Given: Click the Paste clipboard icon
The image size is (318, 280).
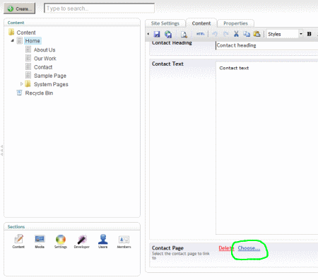Looking at the screenshot, I should 257,34.
